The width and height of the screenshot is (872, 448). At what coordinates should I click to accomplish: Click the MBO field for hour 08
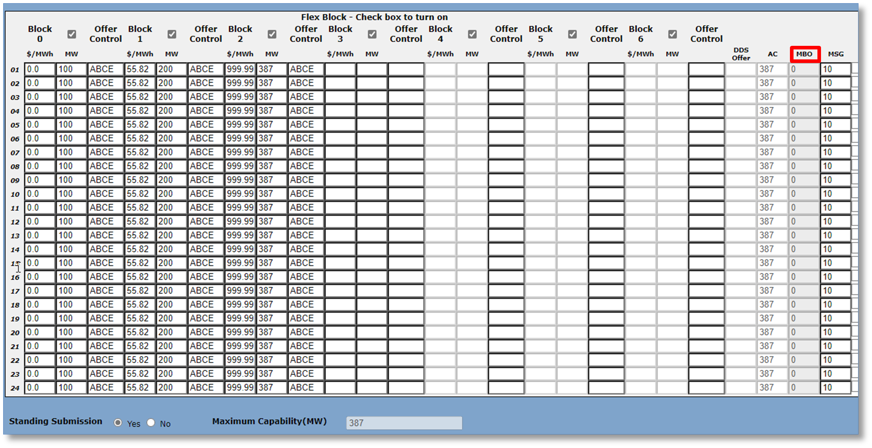[804, 166]
